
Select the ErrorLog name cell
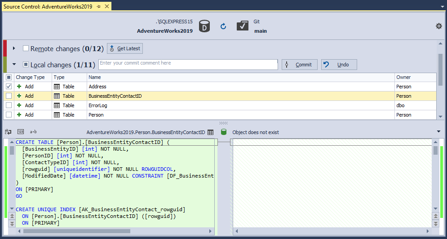point(241,105)
